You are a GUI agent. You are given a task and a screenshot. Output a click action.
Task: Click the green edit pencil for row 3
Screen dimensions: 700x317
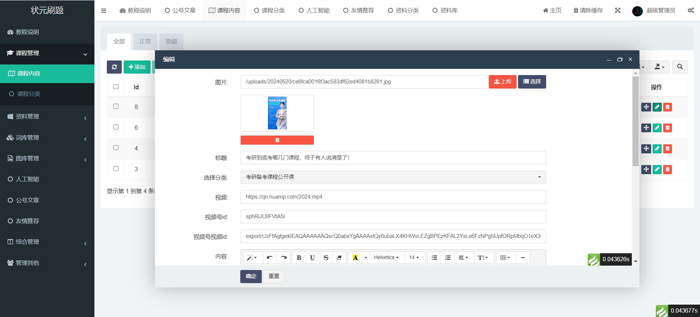[657, 169]
